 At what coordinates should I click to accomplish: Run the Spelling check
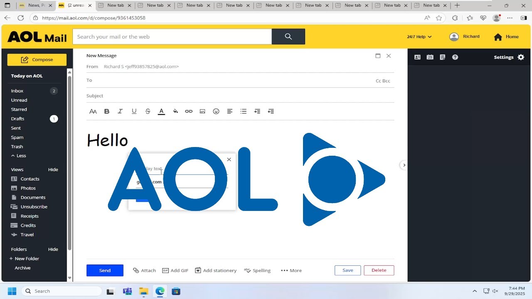pos(257,270)
